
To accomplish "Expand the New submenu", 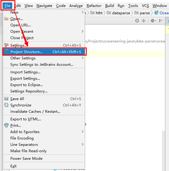I will [x=44, y=12].
